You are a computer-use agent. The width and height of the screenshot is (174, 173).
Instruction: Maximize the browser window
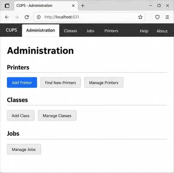click(x=159, y=5)
